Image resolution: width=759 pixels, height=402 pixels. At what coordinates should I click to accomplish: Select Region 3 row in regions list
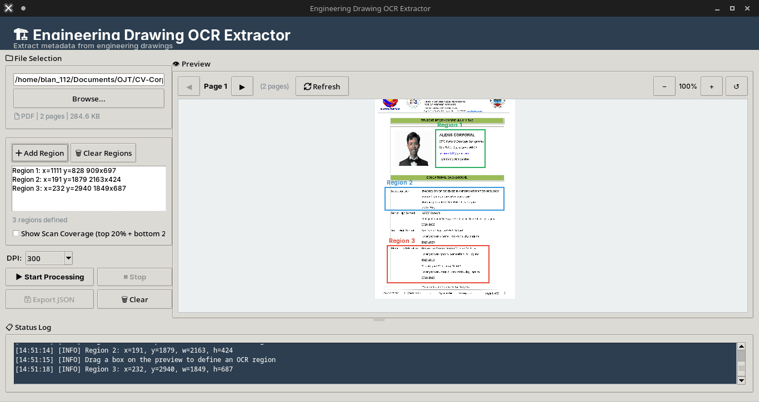point(89,189)
